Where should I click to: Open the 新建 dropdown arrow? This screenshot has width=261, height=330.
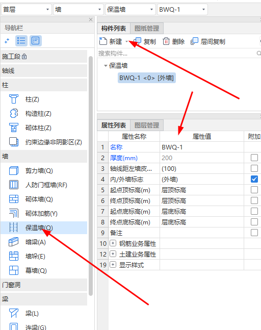[126, 41]
